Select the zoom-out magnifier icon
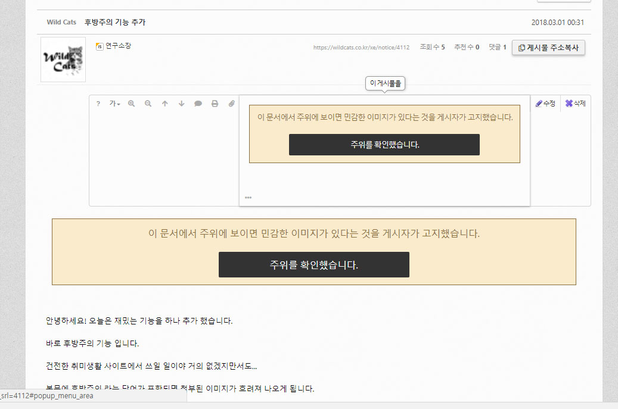This screenshot has height=409, width=618. point(148,103)
